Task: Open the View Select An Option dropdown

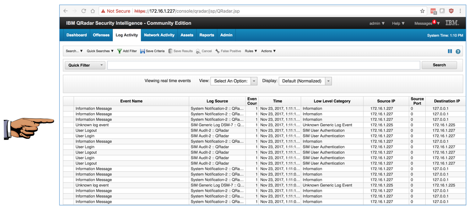Action: 234,81
